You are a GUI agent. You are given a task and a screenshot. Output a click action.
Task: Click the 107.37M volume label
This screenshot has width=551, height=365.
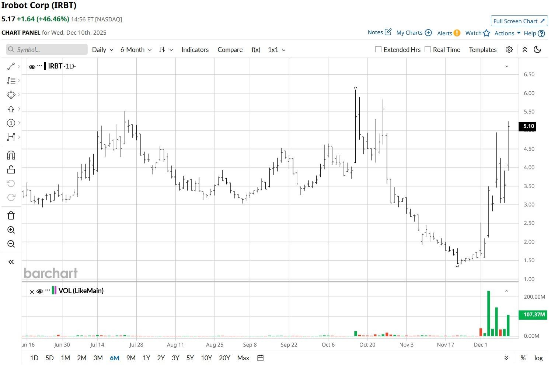(x=534, y=315)
